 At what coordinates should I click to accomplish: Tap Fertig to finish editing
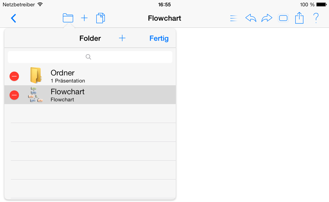click(x=159, y=38)
